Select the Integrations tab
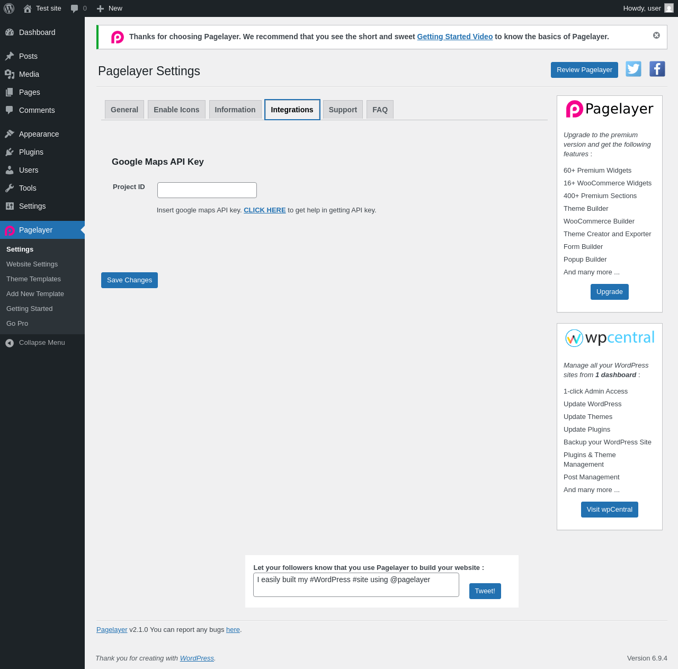The width and height of the screenshot is (678, 669). tap(292, 110)
